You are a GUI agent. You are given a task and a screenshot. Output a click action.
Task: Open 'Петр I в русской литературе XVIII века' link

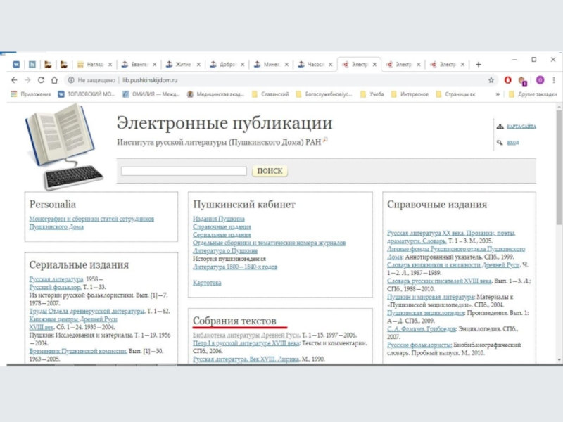coord(246,343)
